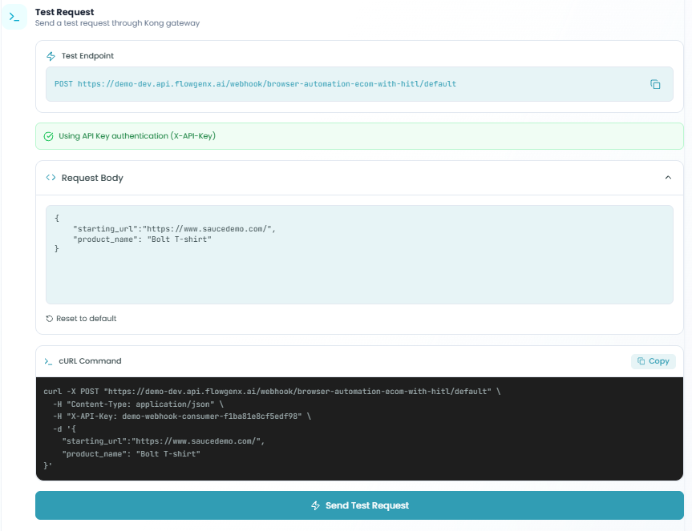Click the Test Request heading

[x=64, y=12]
